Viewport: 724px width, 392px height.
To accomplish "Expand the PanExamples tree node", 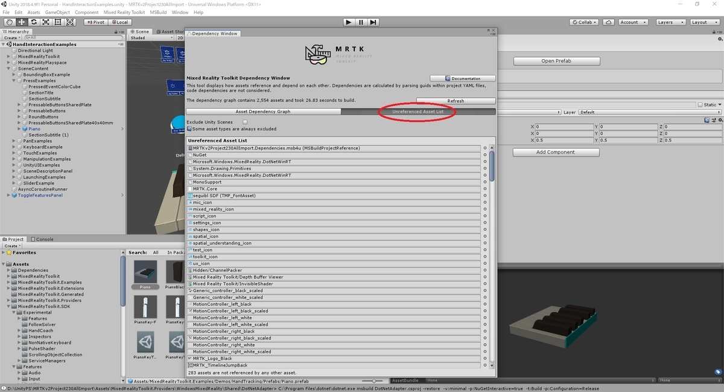I will [x=14, y=141].
